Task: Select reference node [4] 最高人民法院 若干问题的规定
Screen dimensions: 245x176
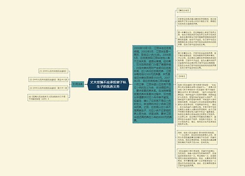Action: tap(48, 98)
